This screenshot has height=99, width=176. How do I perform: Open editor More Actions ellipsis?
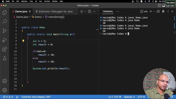pyautogui.click(x=94, y=11)
